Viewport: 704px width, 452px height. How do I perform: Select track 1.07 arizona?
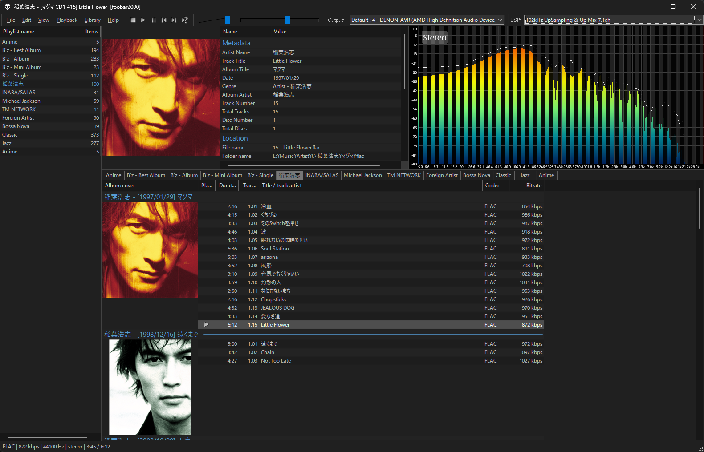pos(371,257)
